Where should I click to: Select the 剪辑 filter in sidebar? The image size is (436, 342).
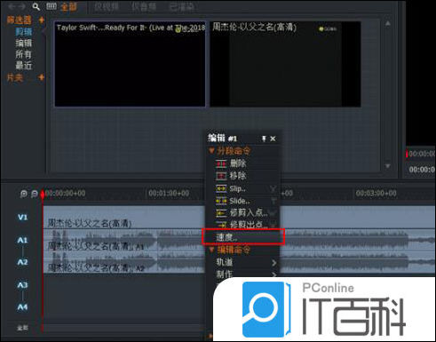(x=24, y=32)
